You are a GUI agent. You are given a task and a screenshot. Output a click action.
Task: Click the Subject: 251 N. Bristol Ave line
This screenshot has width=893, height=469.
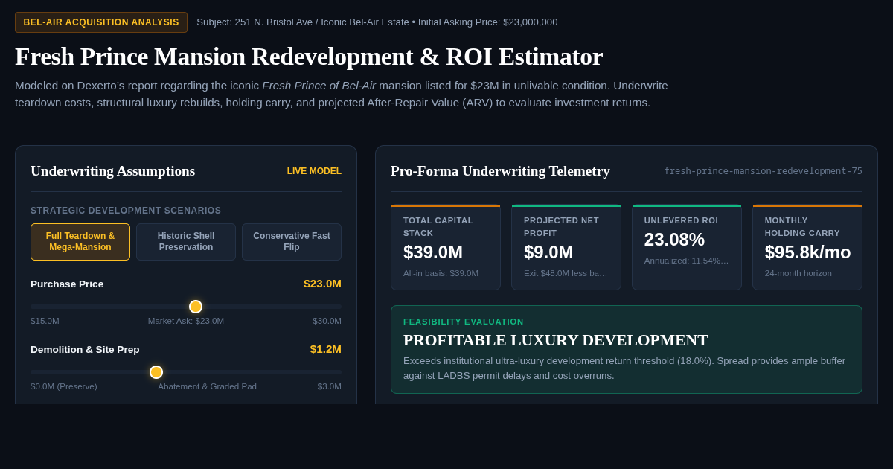tap(377, 22)
